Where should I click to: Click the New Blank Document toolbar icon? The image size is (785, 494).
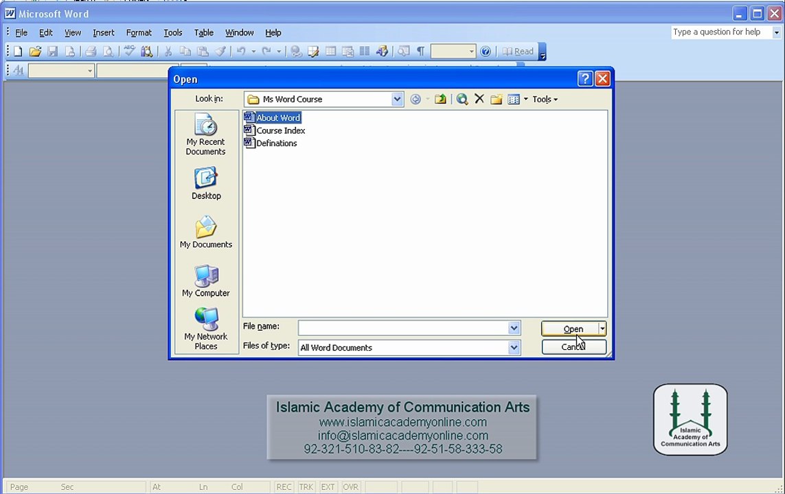click(x=18, y=51)
